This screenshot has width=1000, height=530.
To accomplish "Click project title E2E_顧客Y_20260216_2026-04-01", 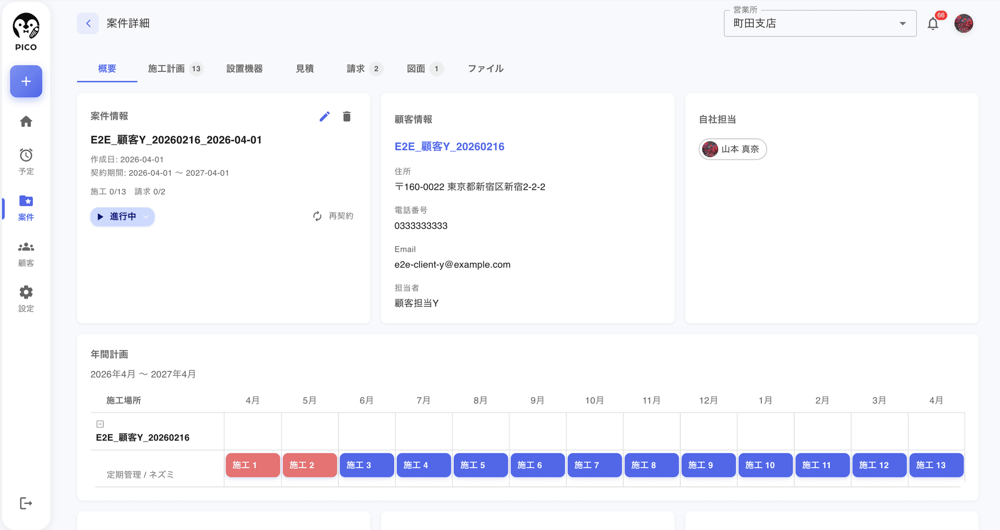I will point(176,140).
